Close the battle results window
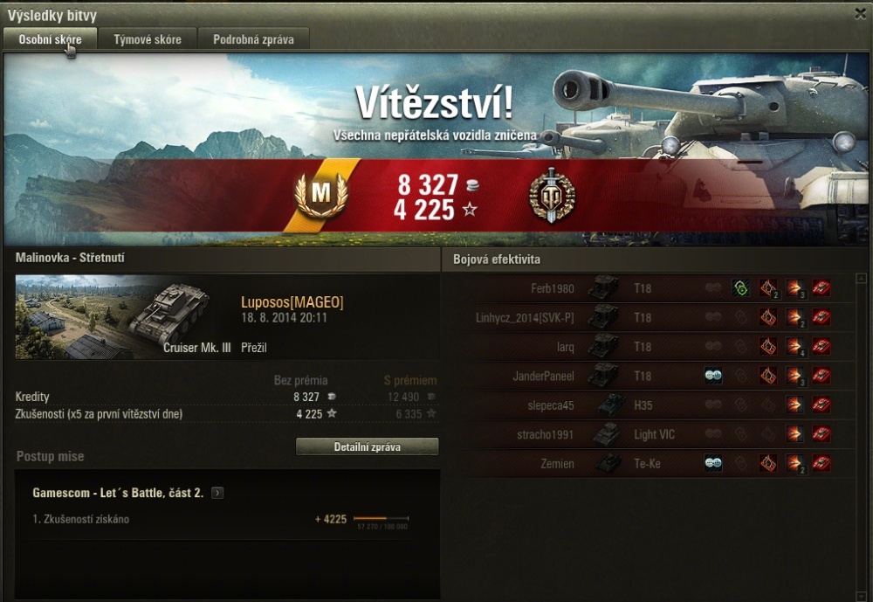Viewport: 873px width, 602px height. 860,13
